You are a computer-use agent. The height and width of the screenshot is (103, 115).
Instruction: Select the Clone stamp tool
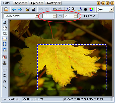pos(5,63)
